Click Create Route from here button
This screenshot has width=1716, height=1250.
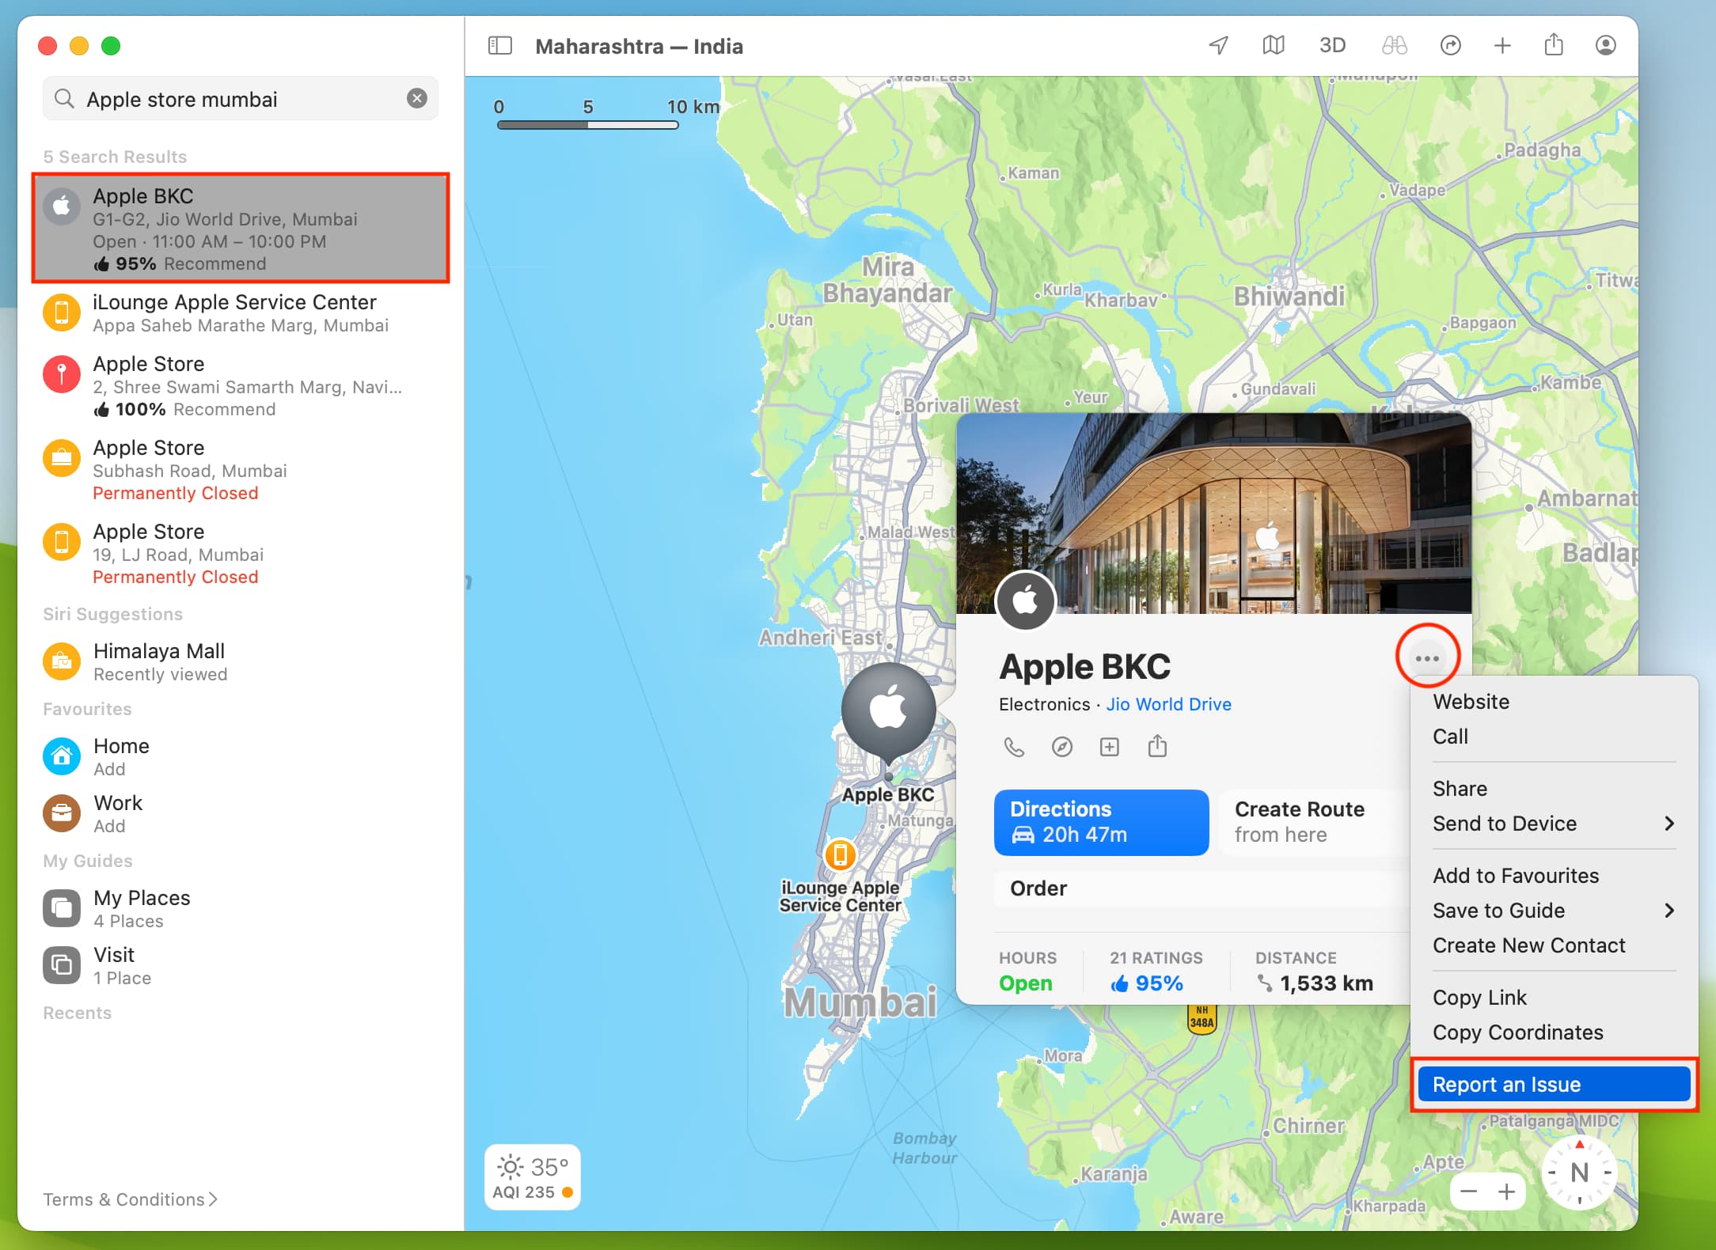tap(1314, 822)
